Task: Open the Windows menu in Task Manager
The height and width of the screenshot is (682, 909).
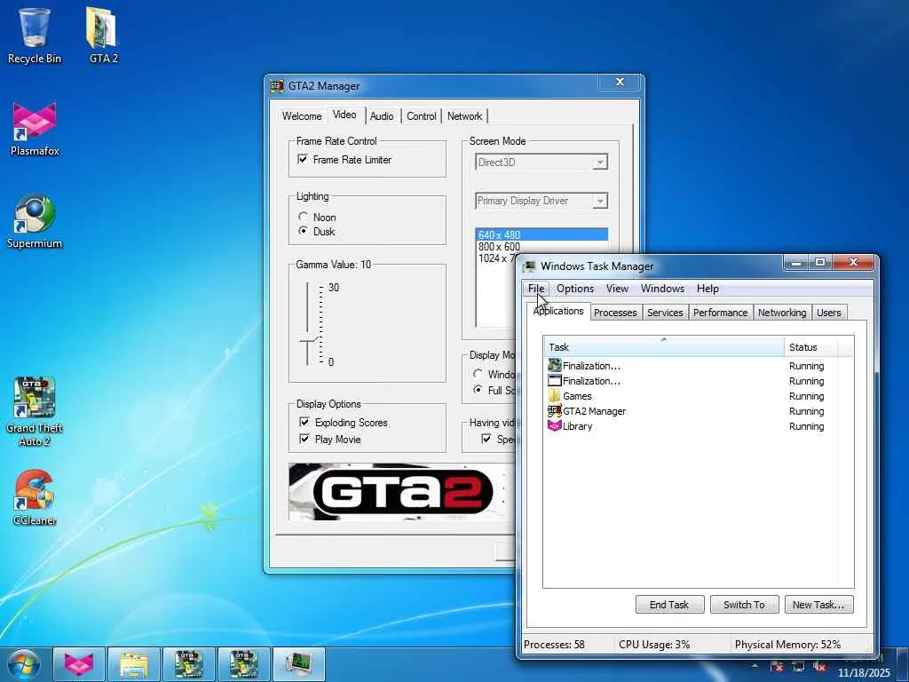Action: (662, 289)
